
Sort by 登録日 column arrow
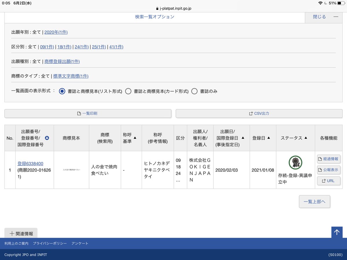269,138
